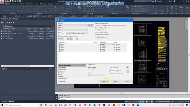The width and height of the screenshot is (190, 107).
Task: Select the G-750-NORTH reference row
Action: click(27, 39)
